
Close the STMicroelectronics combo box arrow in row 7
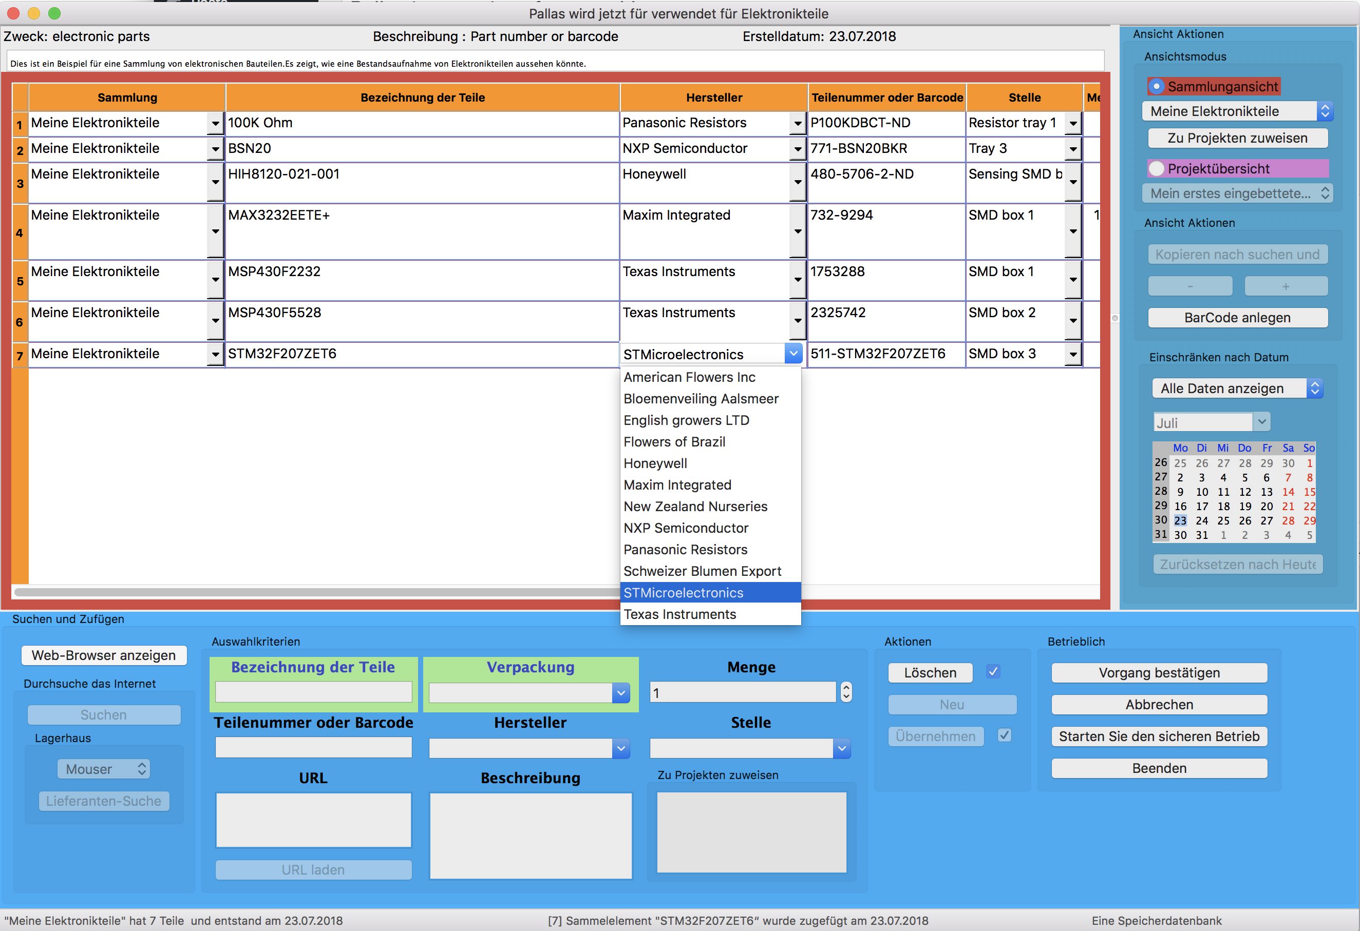point(793,353)
